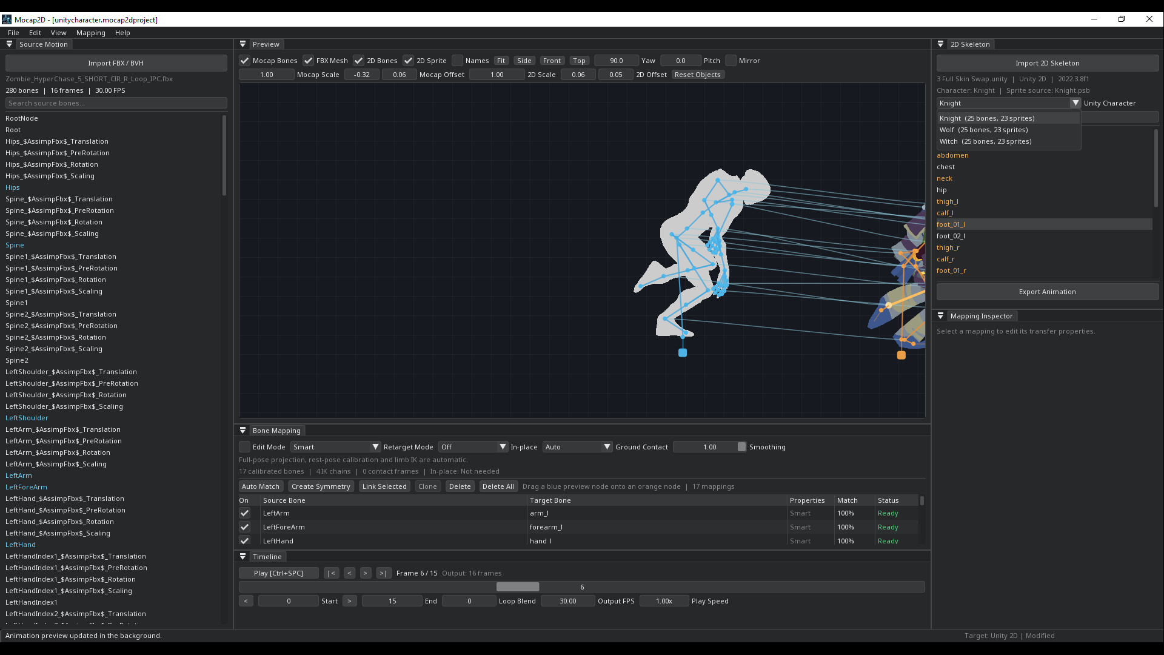Open the File menu

click(x=13, y=33)
